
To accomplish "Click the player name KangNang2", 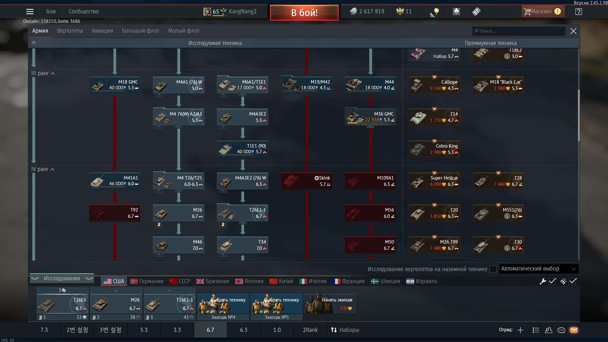I will [x=243, y=11].
